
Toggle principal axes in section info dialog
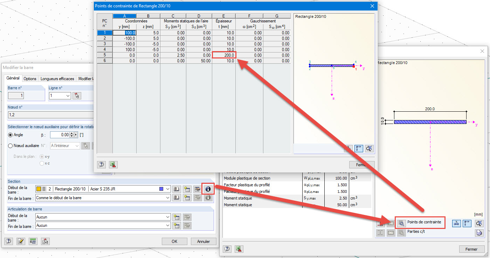pyautogui.click(x=456, y=223)
